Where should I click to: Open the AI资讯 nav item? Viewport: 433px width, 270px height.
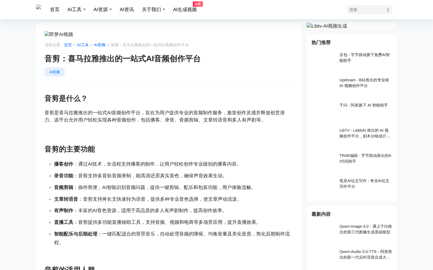(x=127, y=10)
